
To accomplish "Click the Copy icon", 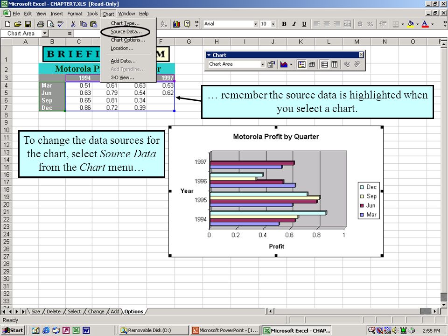I will [x=83, y=24].
